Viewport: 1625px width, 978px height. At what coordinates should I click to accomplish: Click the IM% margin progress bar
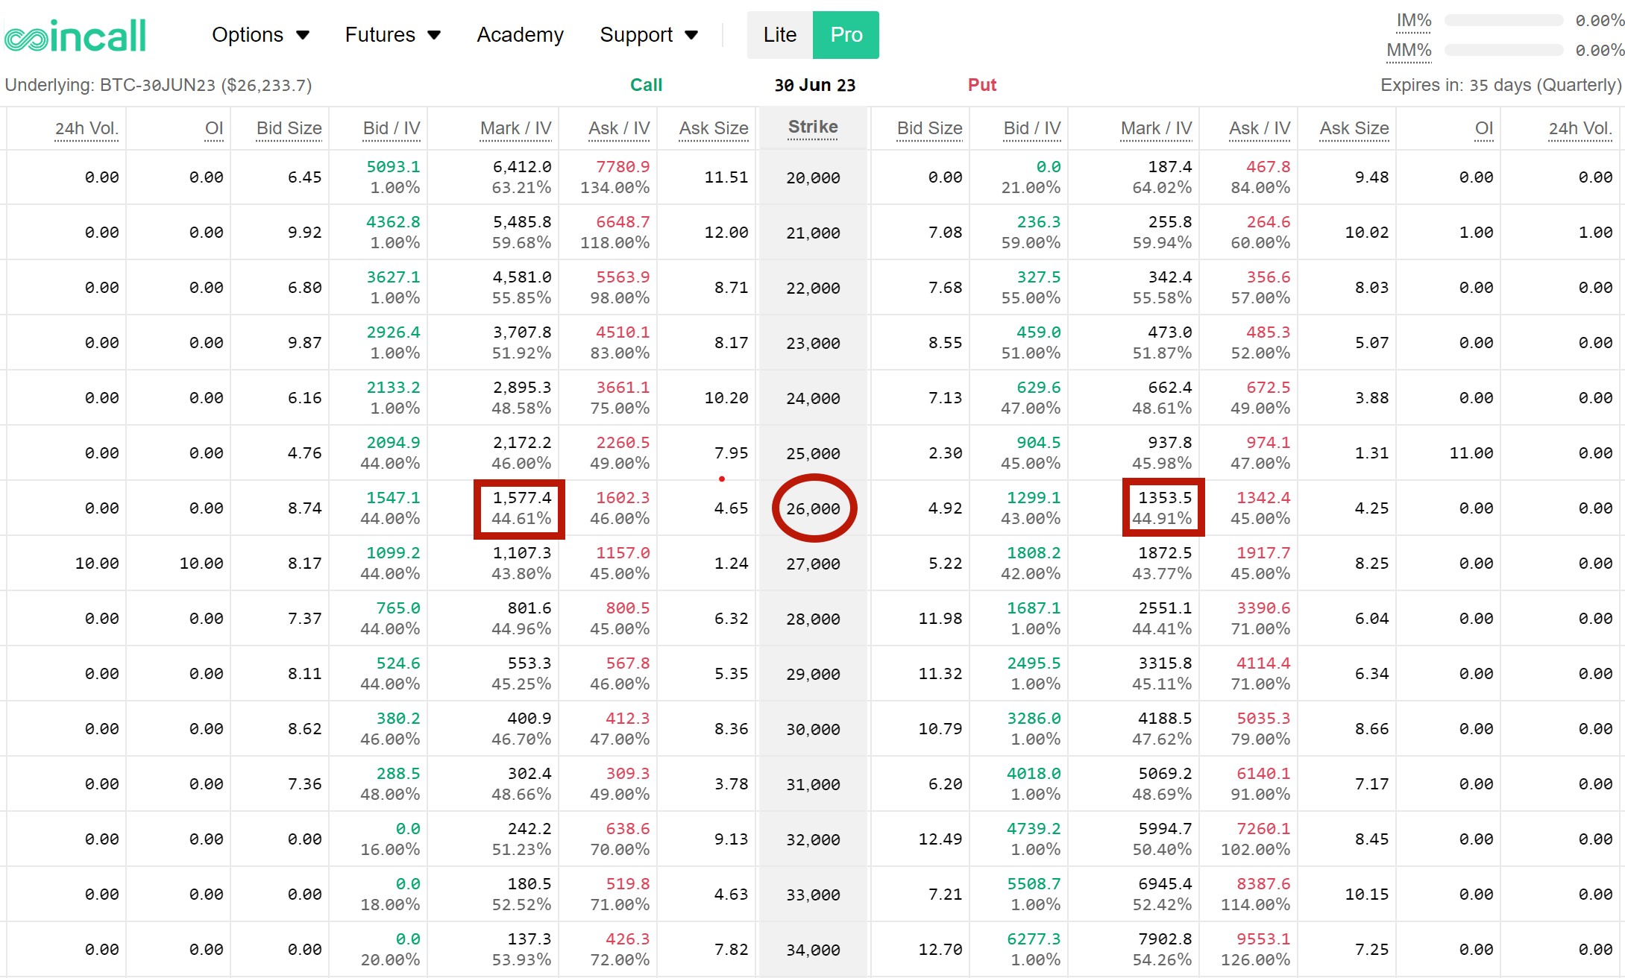[1503, 21]
